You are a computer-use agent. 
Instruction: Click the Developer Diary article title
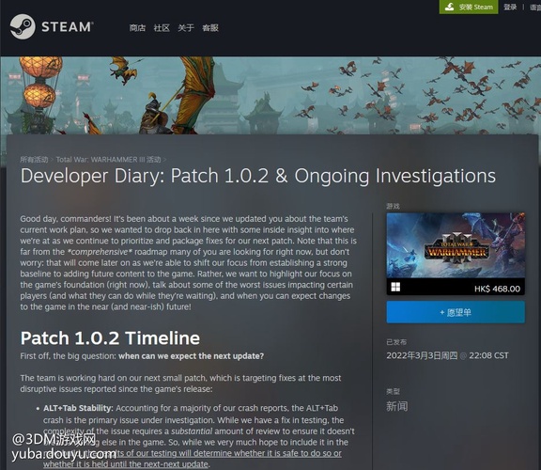tap(257, 176)
